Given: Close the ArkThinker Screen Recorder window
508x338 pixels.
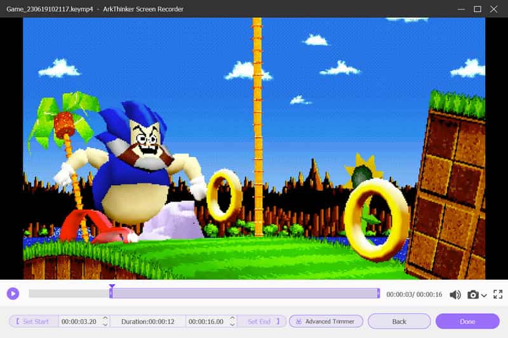Looking at the screenshot, I should (493, 9).
